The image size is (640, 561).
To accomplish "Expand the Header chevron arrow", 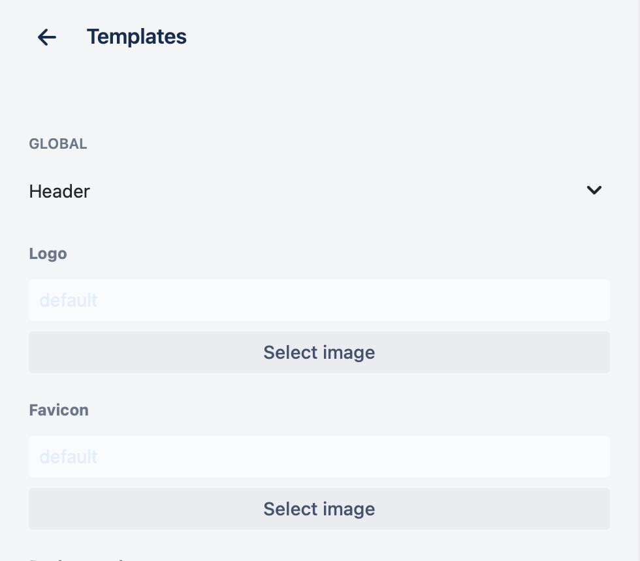I will click(594, 190).
